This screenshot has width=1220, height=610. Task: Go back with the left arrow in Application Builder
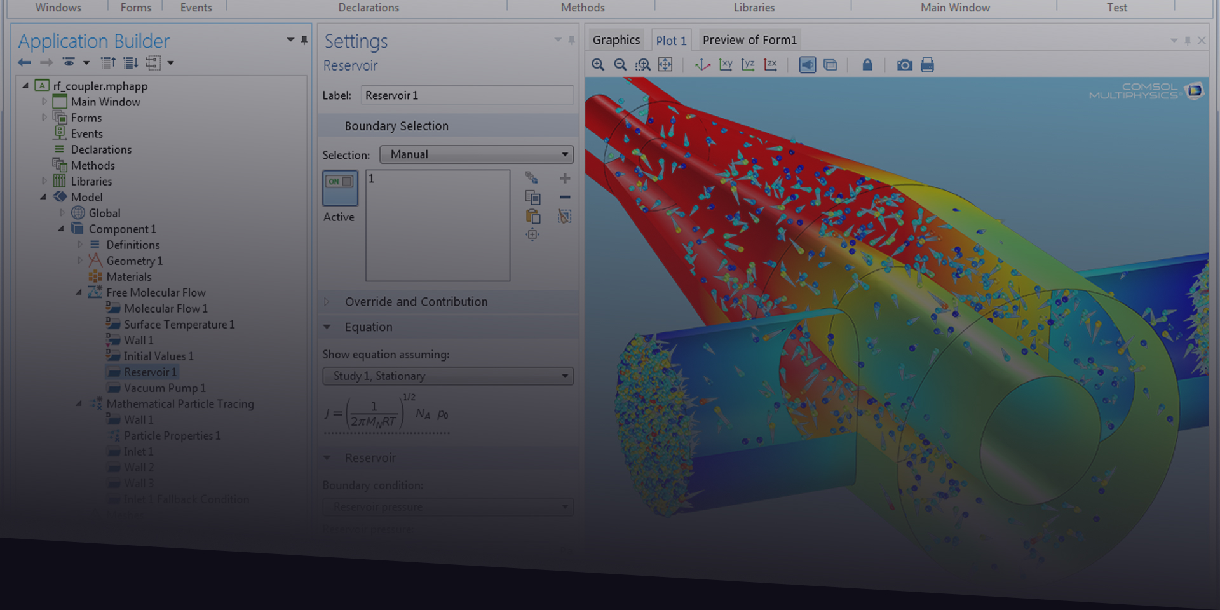click(x=25, y=62)
